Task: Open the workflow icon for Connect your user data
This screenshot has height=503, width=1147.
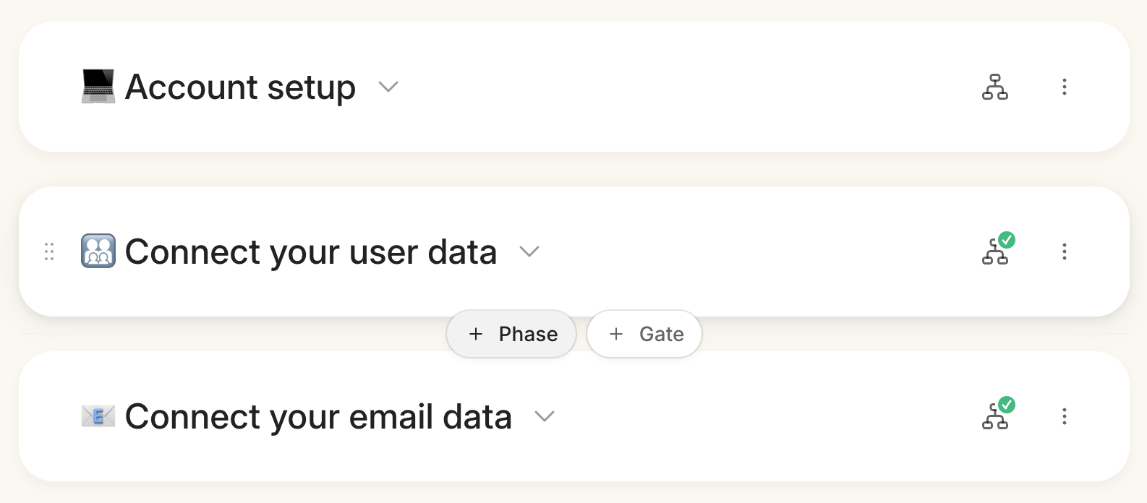Action: pos(994,254)
